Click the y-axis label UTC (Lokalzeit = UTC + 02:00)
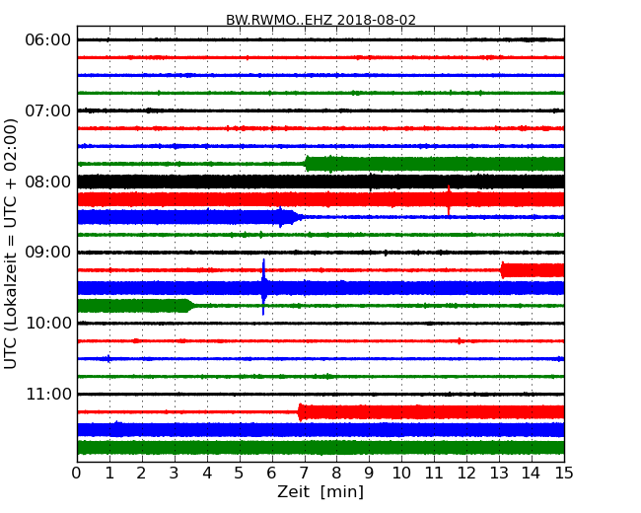Screen dimensions: 641x513 click(11, 244)
